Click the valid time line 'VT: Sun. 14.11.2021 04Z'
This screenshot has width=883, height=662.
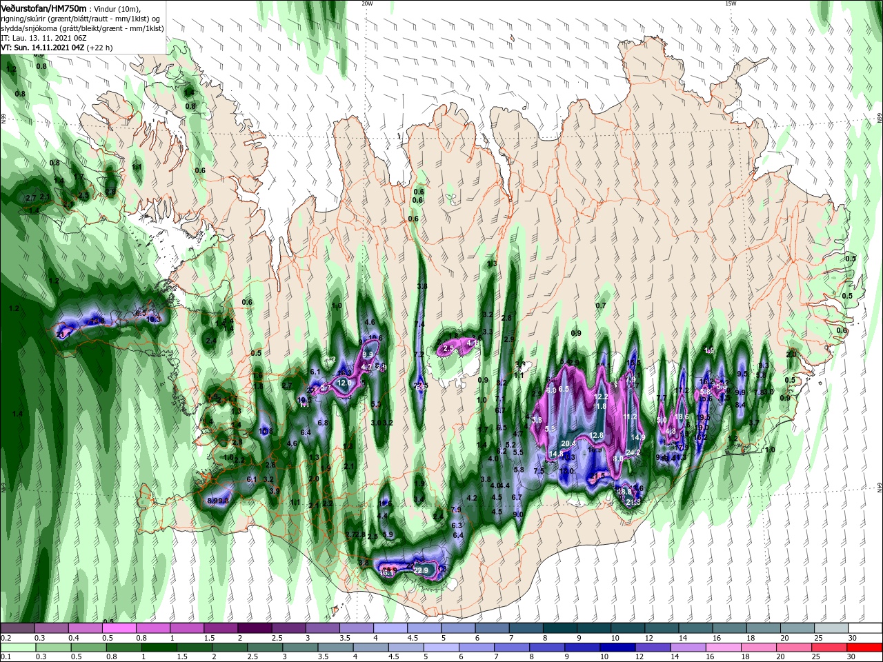click(43, 48)
